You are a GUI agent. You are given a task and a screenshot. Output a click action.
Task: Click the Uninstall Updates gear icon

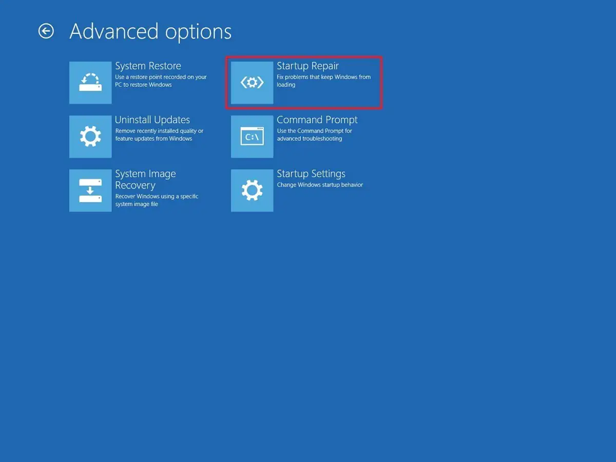90,137
